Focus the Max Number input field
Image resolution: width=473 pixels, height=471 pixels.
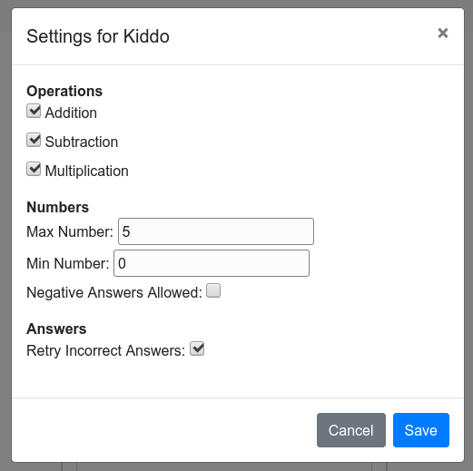[216, 231]
